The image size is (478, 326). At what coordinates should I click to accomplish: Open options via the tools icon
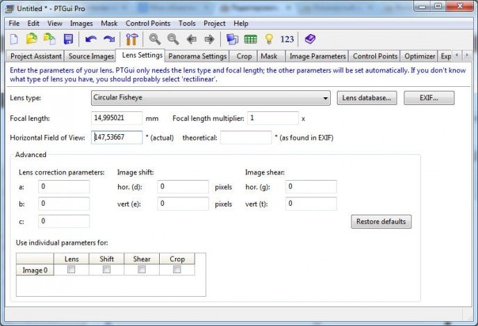coord(132,39)
